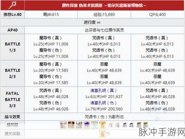This screenshot has height=139, width=185.
Task: Open the 通关奖励 golden reward icon *3
Action: click(102, 134)
